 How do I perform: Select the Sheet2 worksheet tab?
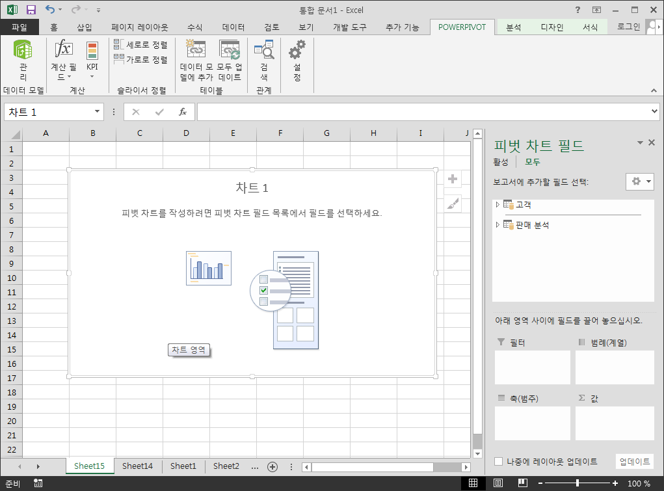pyautogui.click(x=226, y=466)
